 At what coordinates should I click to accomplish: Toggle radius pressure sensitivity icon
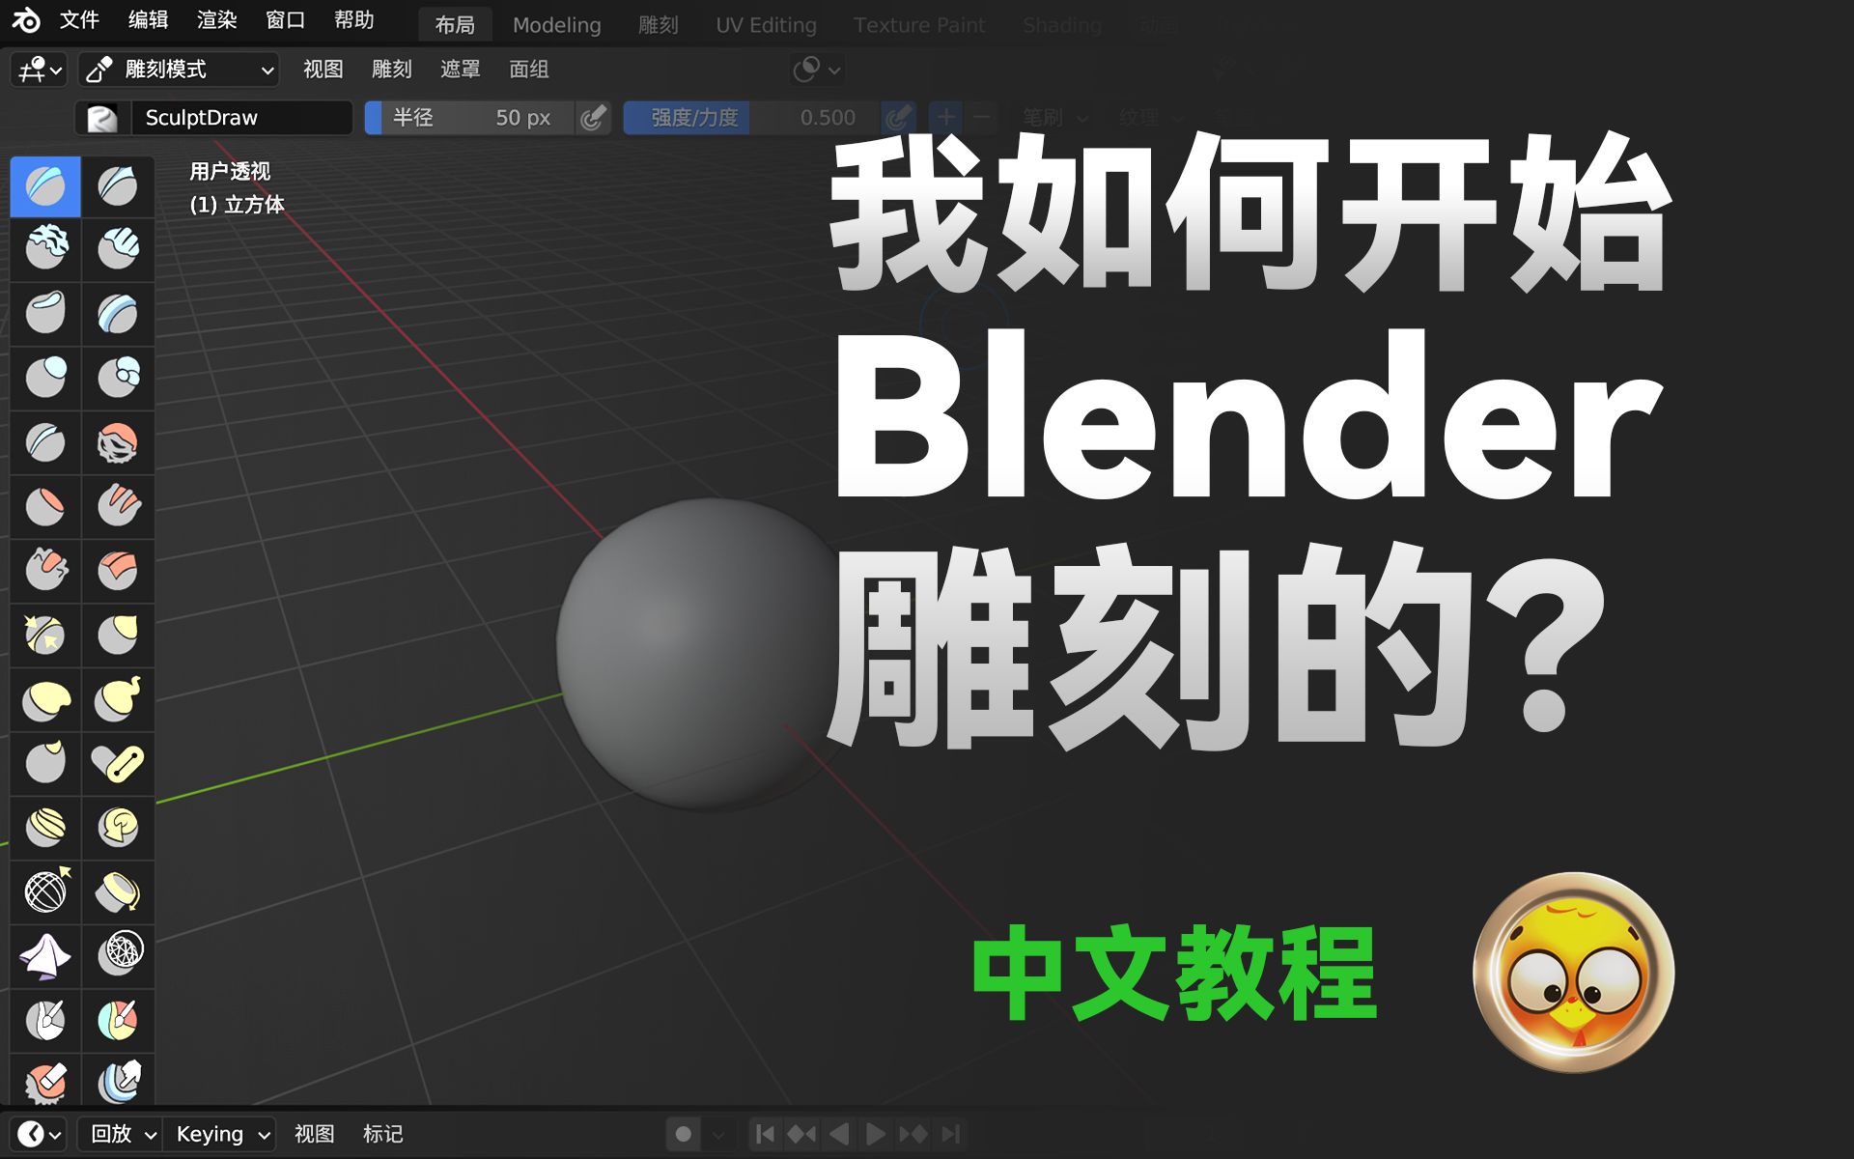pyautogui.click(x=592, y=118)
